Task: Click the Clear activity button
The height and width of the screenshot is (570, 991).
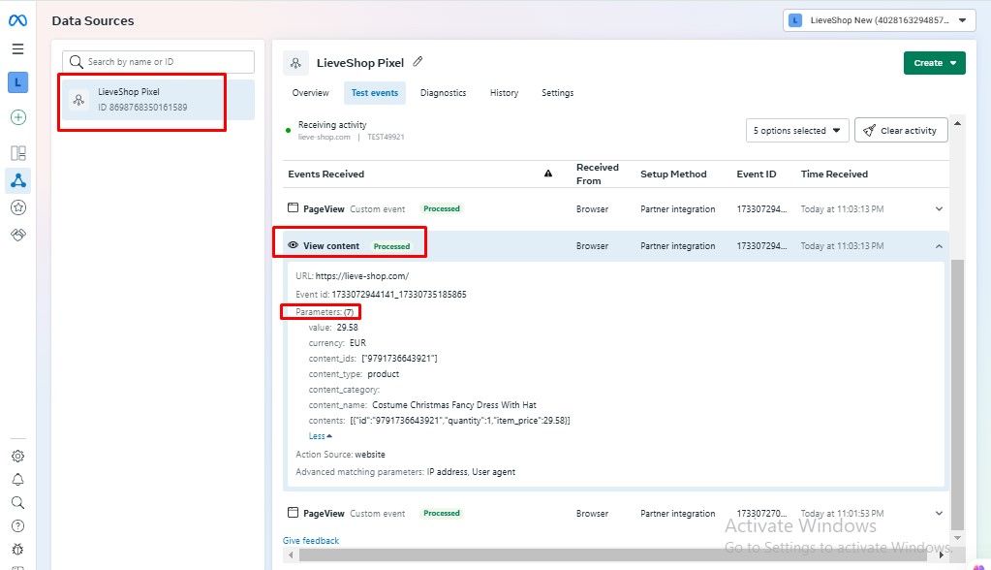Action: coord(901,130)
